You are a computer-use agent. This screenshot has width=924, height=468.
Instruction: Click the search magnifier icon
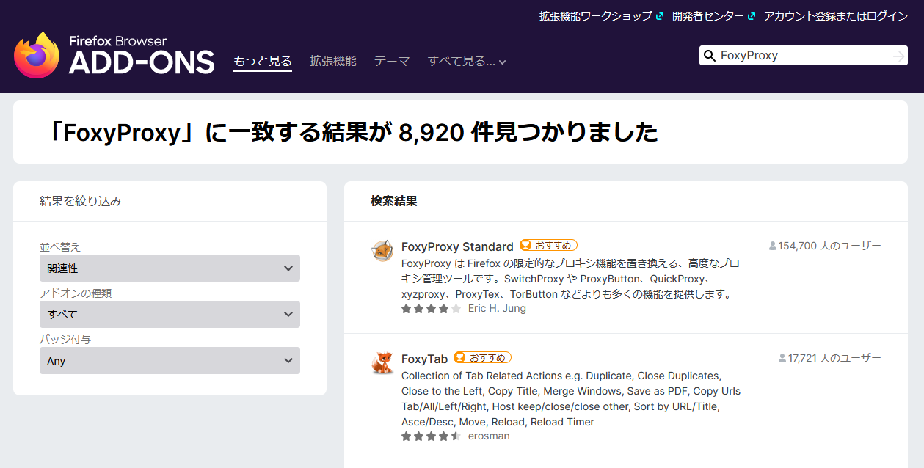[x=709, y=56]
